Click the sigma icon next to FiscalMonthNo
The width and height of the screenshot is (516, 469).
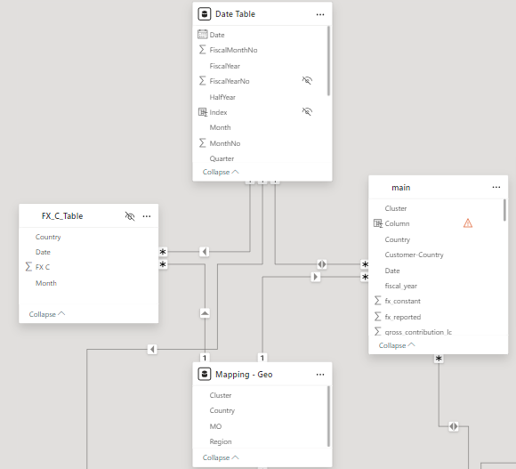tap(202, 50)
